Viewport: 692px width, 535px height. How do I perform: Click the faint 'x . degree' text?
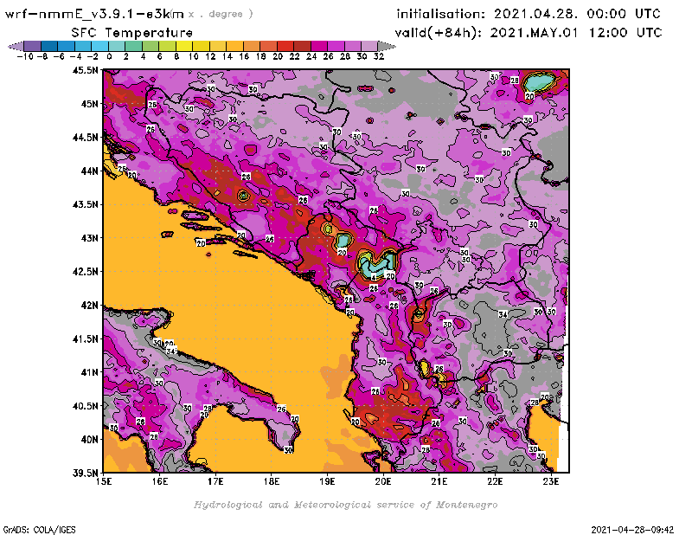click(x=221, y=14)
